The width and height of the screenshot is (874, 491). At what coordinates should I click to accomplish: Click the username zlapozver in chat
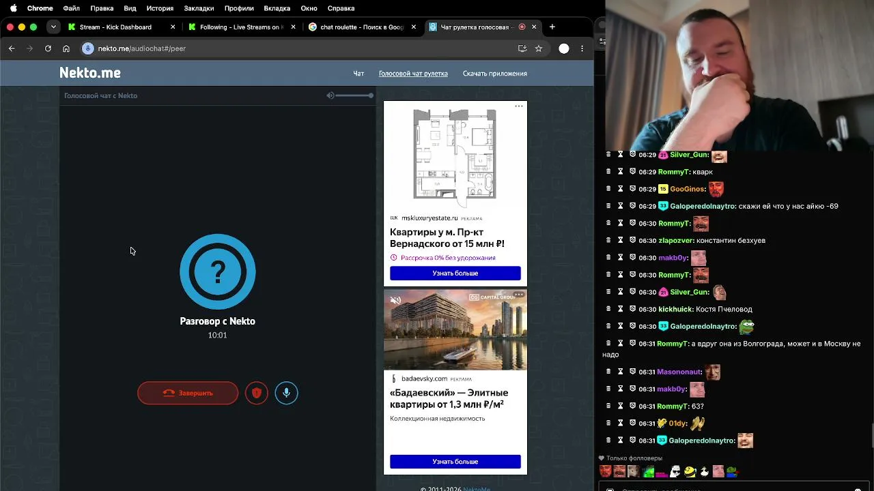[x=676, y=241]
